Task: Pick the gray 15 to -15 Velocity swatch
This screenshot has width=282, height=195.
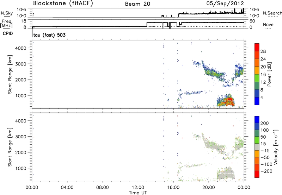Action: (257, 147)
